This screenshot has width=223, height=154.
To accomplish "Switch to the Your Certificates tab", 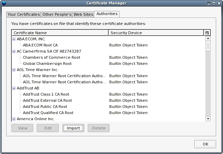I will (x=24, y=14).
